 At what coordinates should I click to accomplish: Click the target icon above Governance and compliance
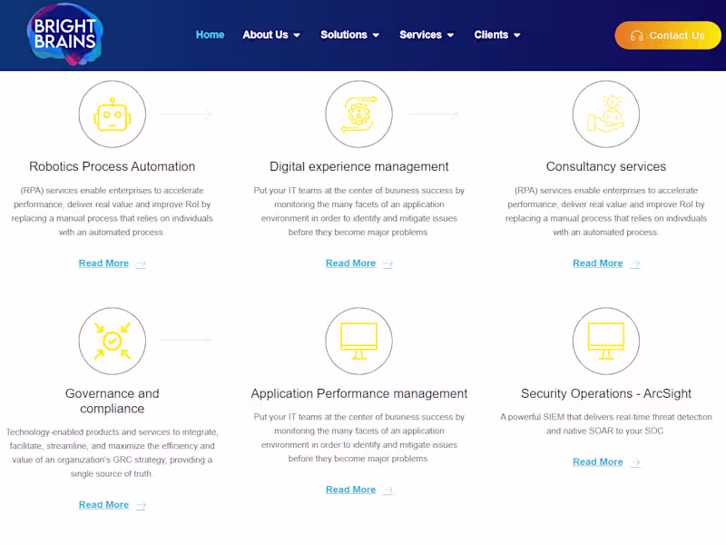pos(112,340)
